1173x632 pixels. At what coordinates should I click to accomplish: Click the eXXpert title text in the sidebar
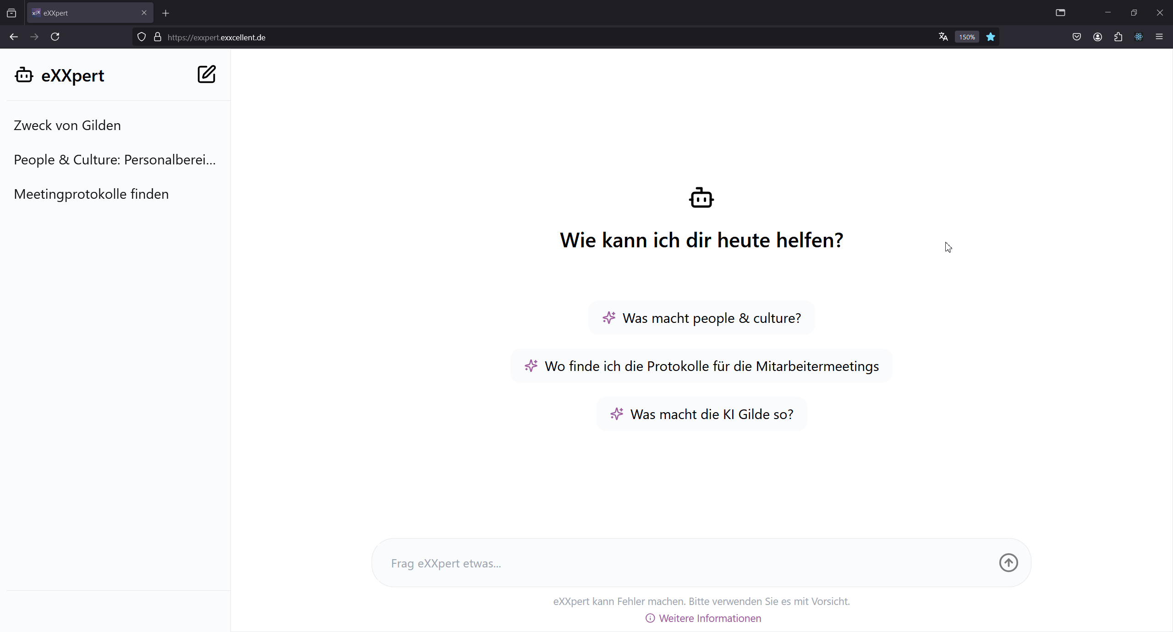(x=72, y=76)
